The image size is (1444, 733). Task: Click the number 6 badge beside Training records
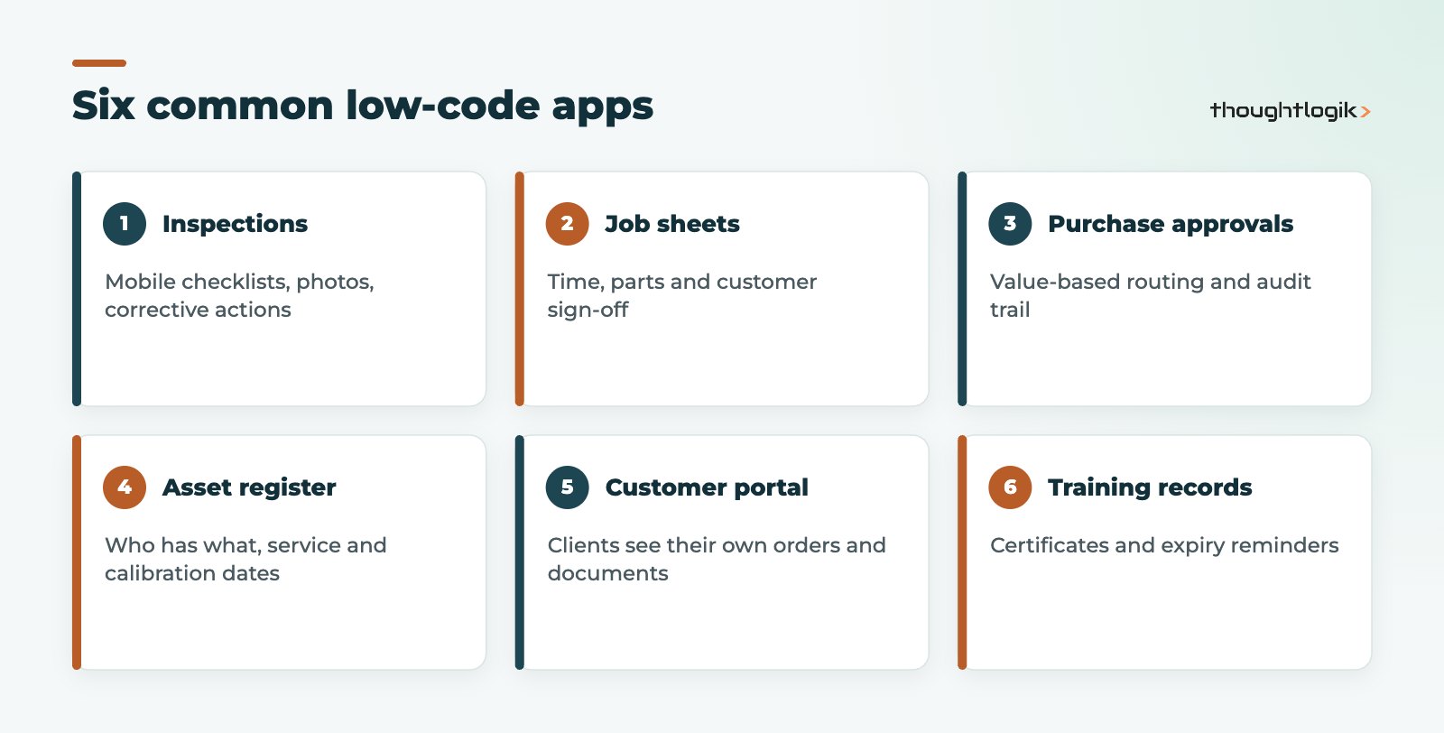(1010, 487)
